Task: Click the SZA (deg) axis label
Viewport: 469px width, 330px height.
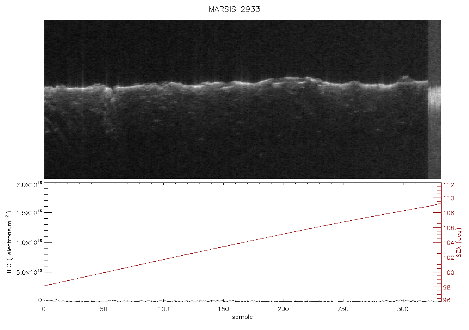Action: [x=459, y=243]
